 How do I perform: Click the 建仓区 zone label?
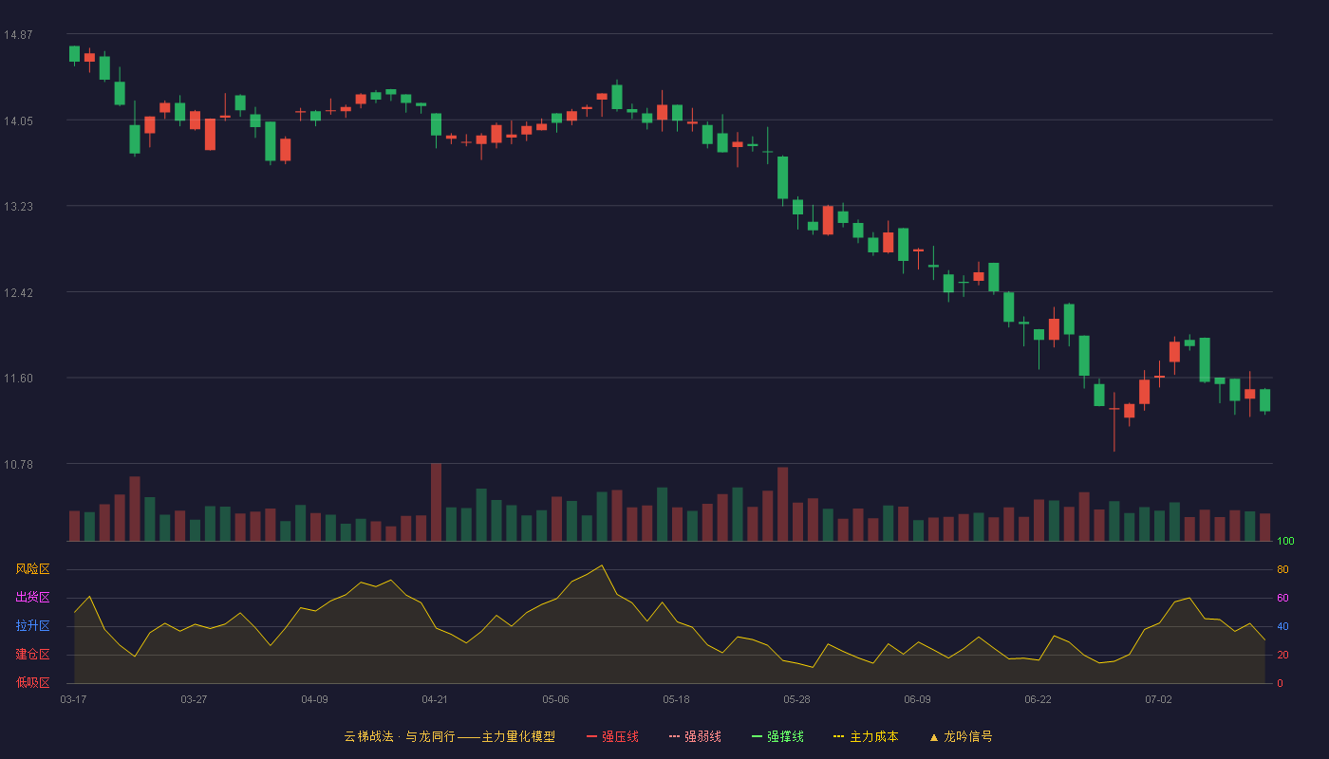pyautogui.click(x=32, y=655)
